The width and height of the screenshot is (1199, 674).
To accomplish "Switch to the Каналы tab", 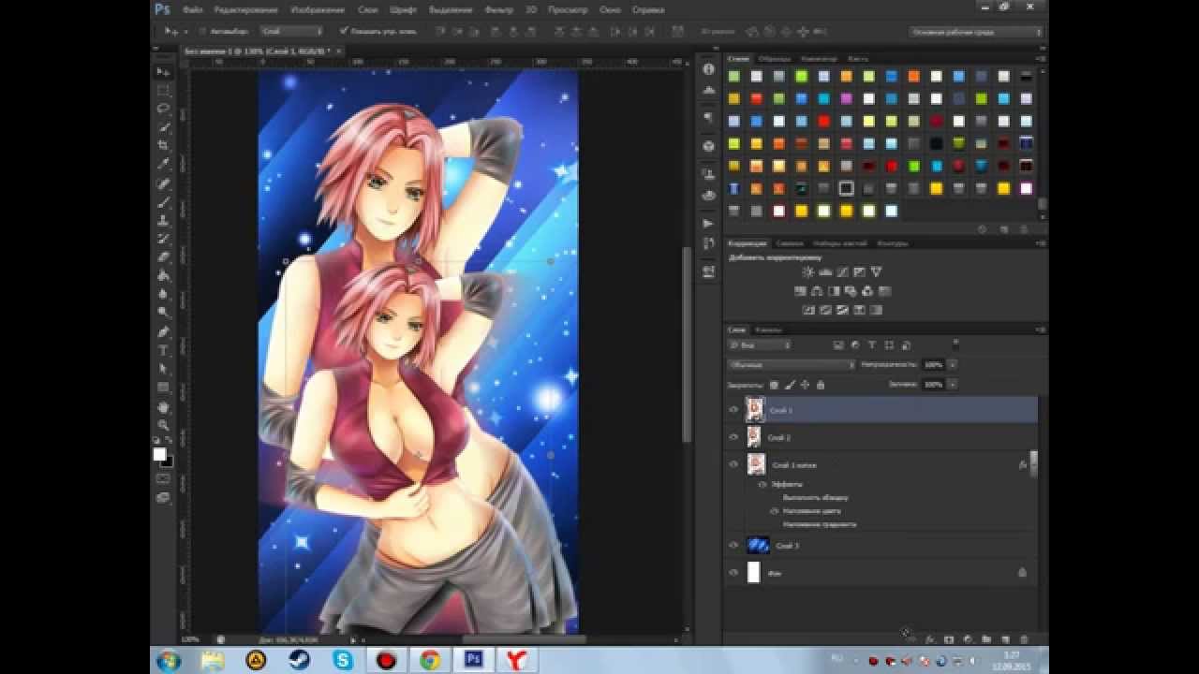I will (769, 330).
